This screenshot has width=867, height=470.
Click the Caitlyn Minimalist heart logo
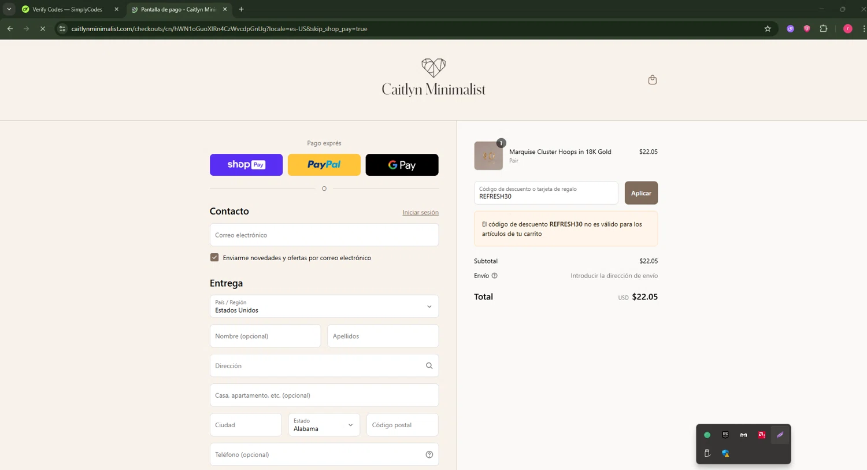pos(433,77)
